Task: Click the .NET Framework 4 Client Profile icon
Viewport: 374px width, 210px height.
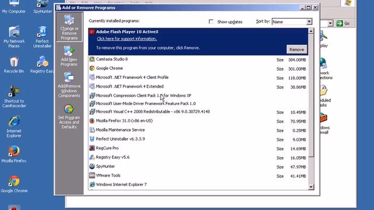Action: tap(92, 78)
